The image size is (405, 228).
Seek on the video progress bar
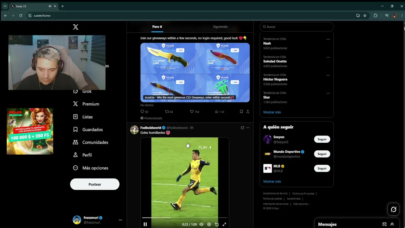pos(184,218)
